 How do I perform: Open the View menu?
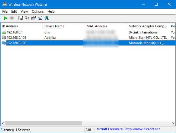coord(24,12)
